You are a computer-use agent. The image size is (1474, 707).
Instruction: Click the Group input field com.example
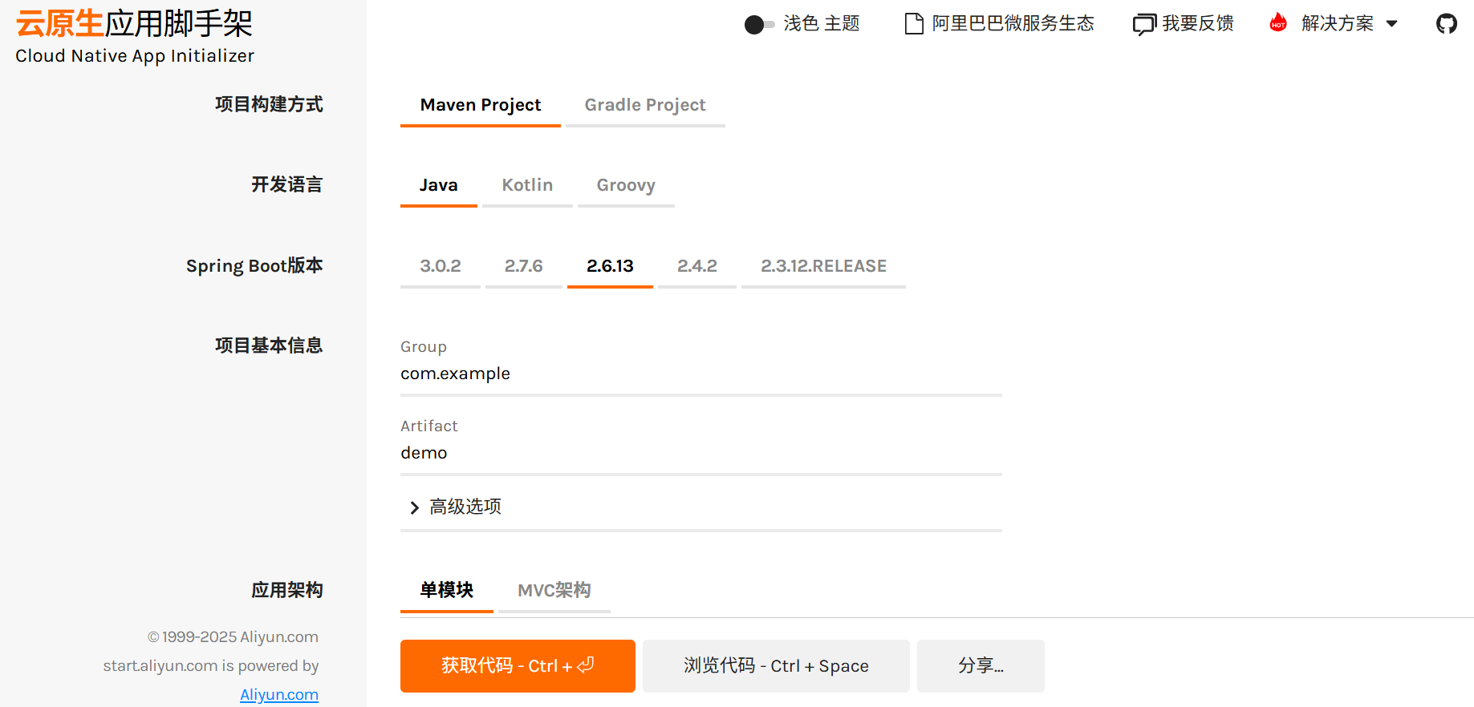[701, 374]
